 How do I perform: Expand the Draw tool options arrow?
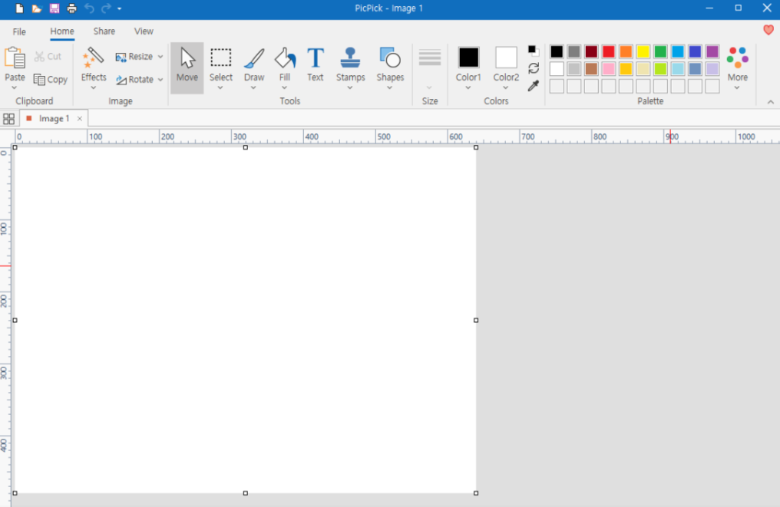point(253,88)
